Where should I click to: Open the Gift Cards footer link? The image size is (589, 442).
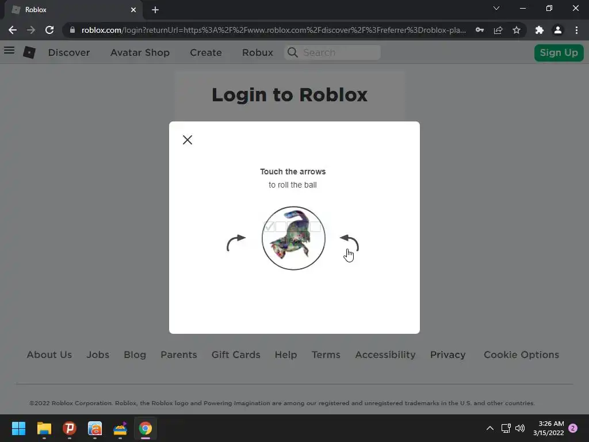click(x=236, y=355)
